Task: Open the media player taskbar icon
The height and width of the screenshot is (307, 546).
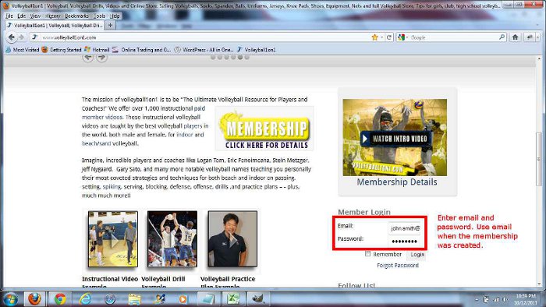Action: [x=183, y=299]
